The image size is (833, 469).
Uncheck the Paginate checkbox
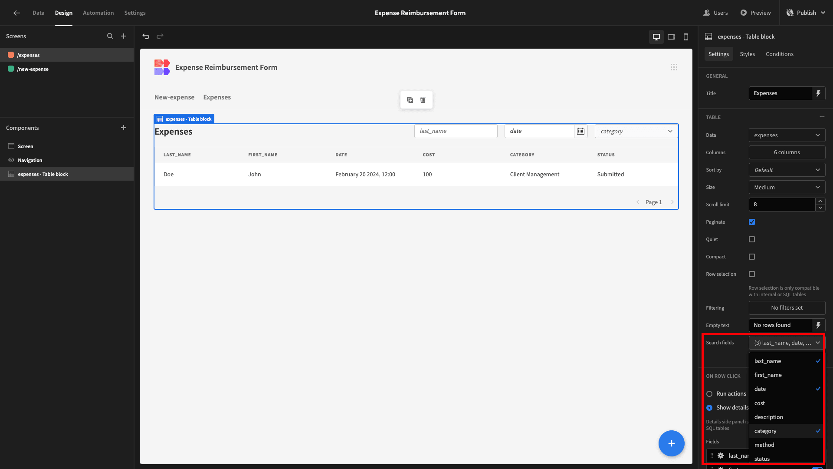click(752, 222)
